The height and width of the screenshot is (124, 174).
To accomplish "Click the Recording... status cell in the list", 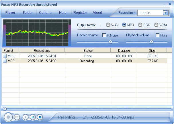I will [x=88, y=61].
